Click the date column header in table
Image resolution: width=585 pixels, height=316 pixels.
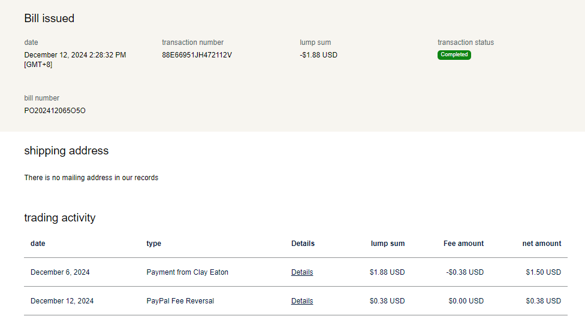click(x=38, y=244)
